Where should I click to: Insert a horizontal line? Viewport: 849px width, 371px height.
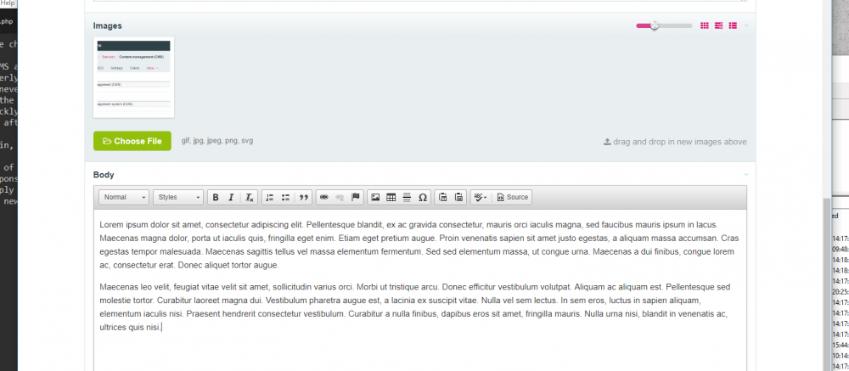407,197
